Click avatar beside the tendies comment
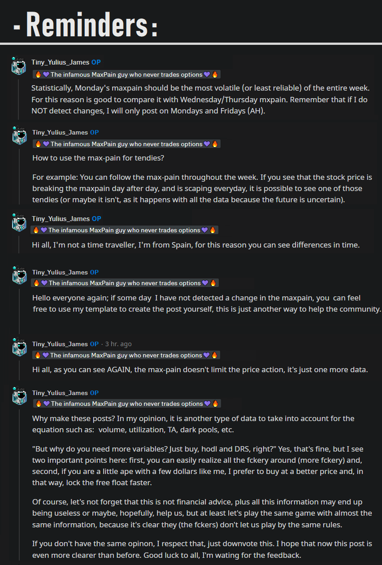This screenshot has height=565, width=382. [19, 136]
